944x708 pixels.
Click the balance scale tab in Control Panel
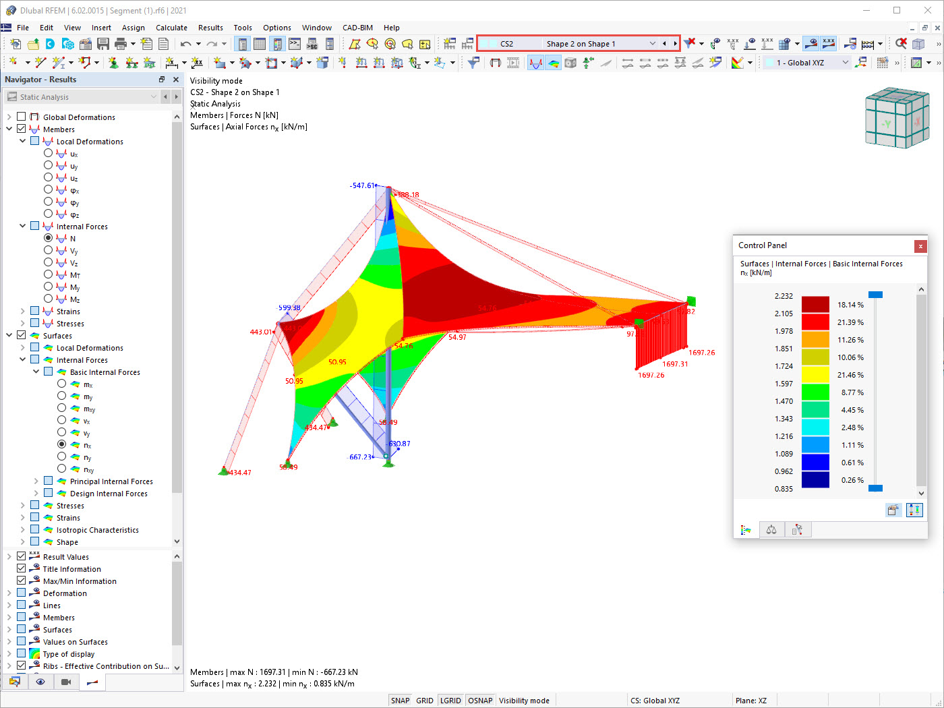click(x=771, y=530)
